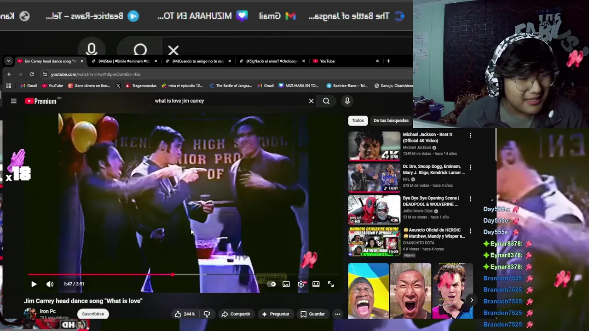Click the Preguntar button
Viewport: 589px width, 331px height.
point(275,314)
